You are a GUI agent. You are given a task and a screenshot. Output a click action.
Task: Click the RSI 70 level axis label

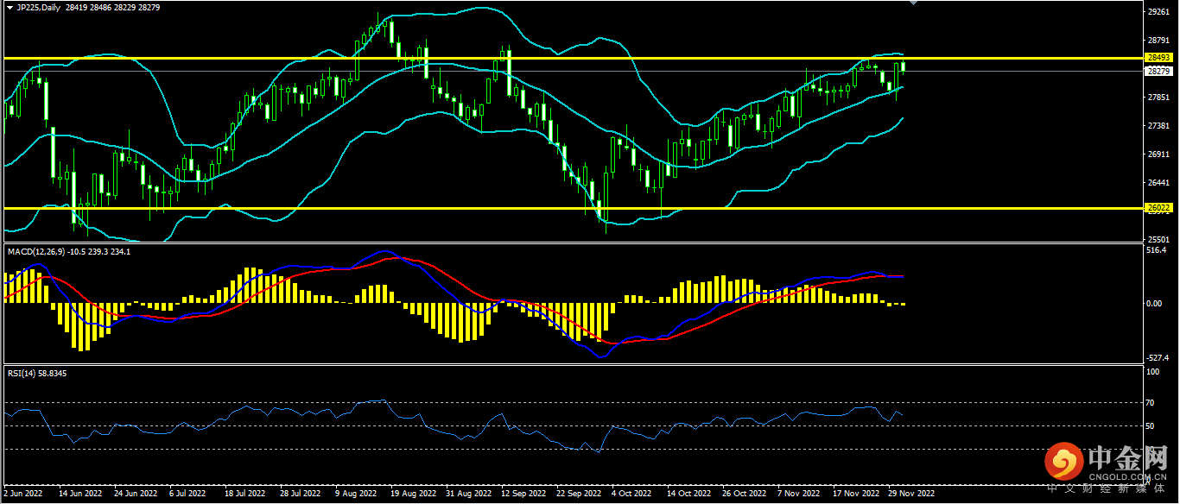(1151, 403)
